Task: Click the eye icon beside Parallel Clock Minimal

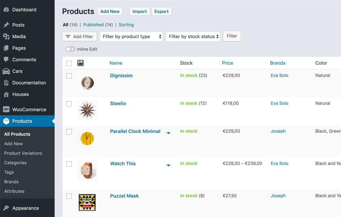Action: click(168, 133)
